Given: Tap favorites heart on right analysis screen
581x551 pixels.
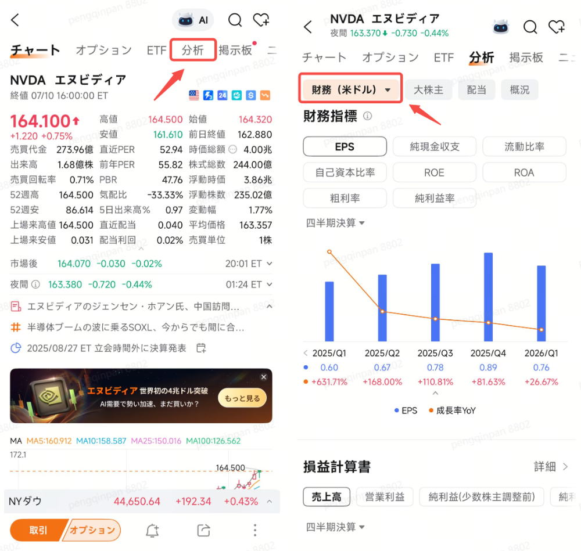Looking at the screenshot, I should 556,27.
